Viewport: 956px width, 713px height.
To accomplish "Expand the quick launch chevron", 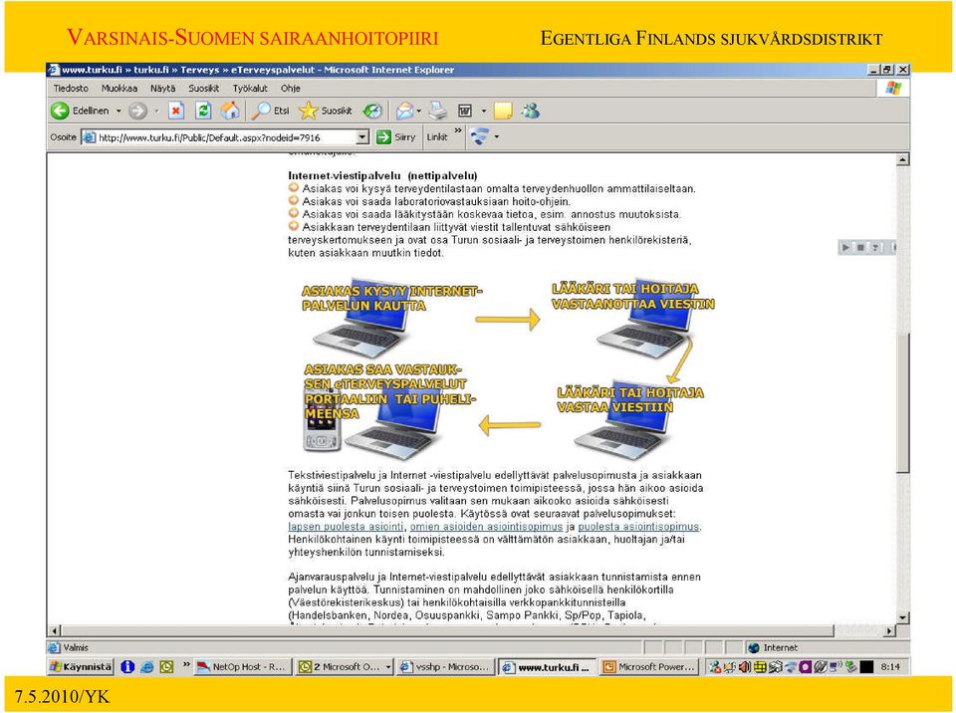I will point(186,663).
